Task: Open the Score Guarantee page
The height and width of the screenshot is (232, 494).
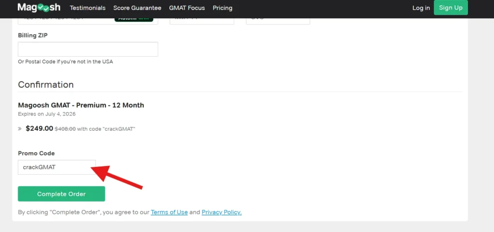Action: click(x=137, y=8)
